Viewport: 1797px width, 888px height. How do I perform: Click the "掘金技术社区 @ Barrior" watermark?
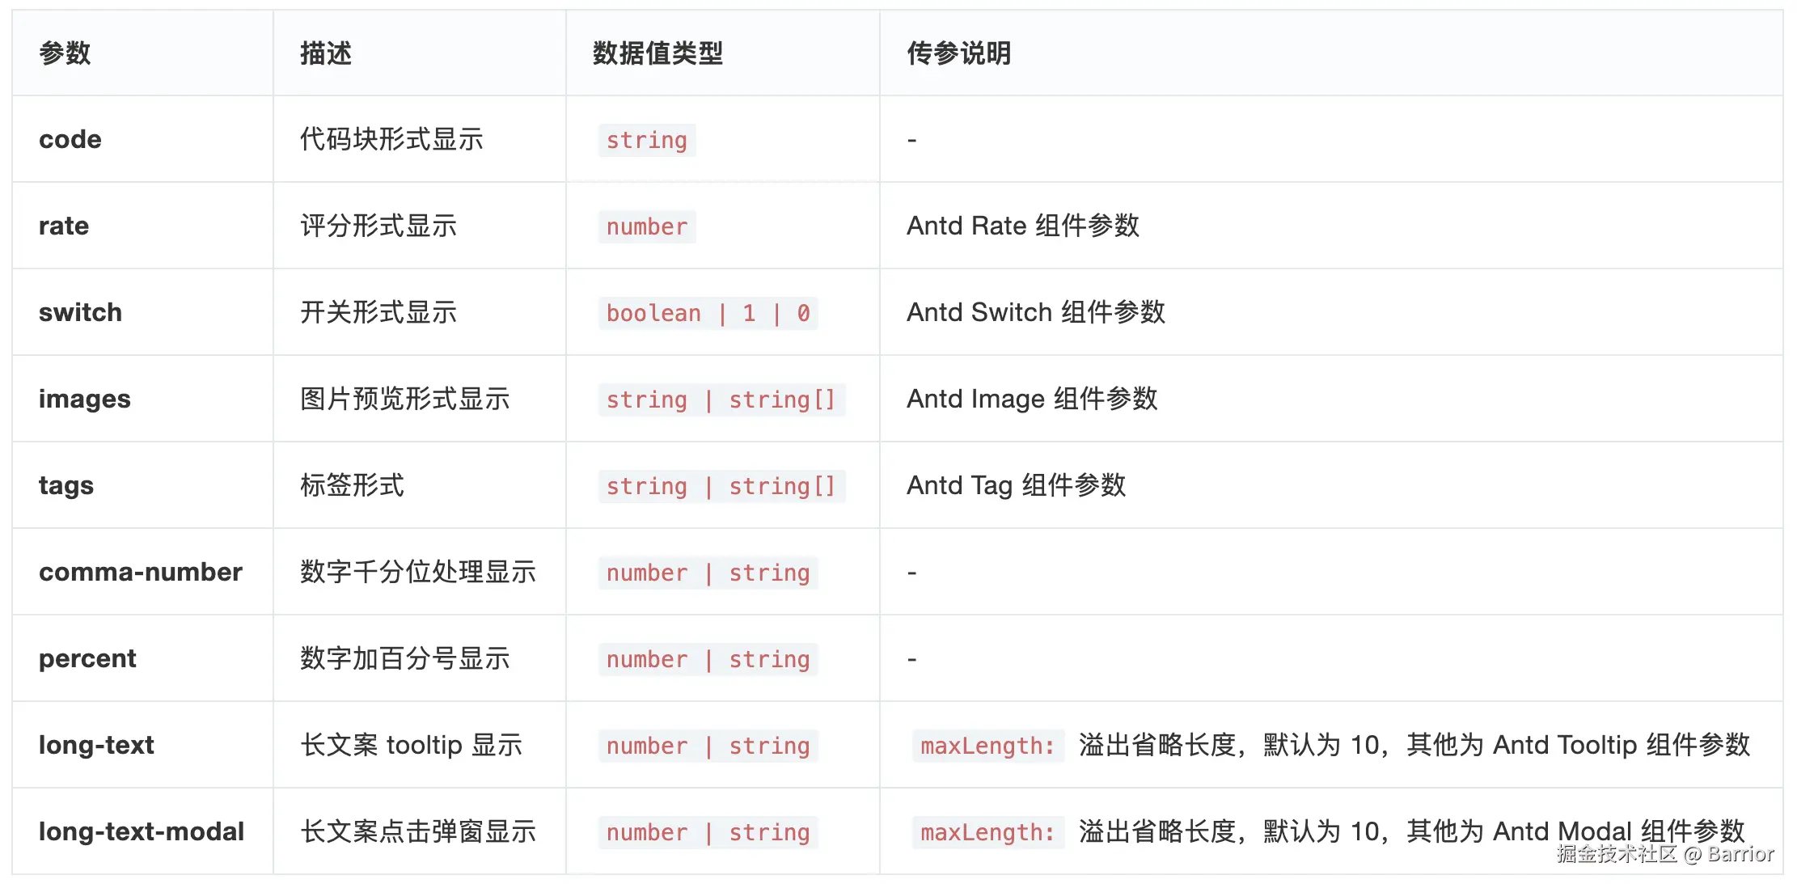(x=1664, y=855)
